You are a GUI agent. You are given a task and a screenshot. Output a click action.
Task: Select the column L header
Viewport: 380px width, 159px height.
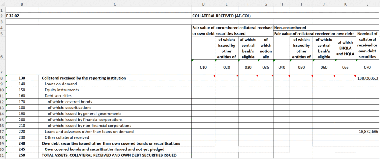367,4
